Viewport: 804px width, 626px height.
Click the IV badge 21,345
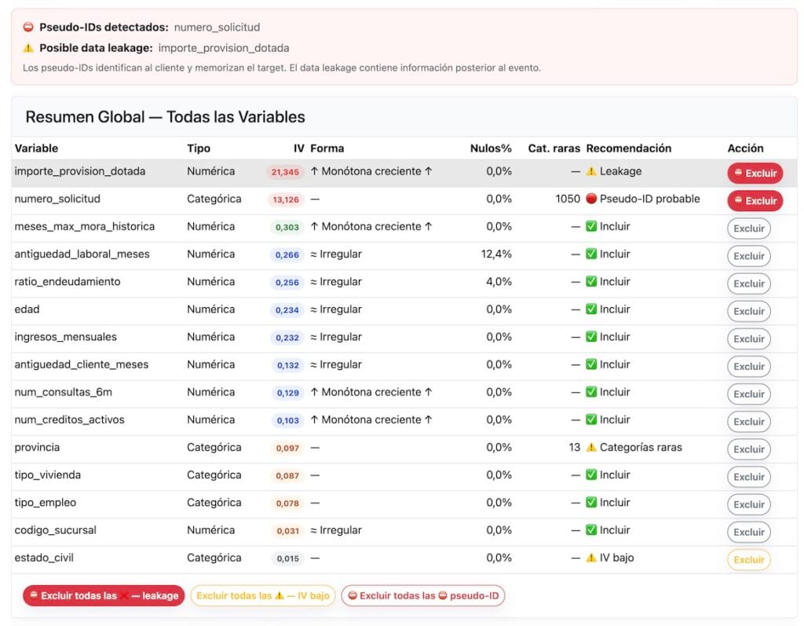[x=285, y=172]
